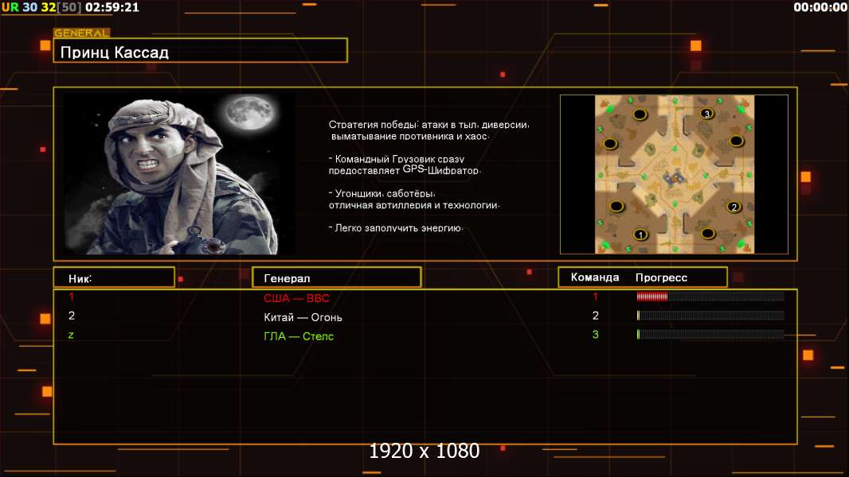
Task: Click the 00:00:00 timer readout
Action: pyautogui.click(x=820, y=7)
